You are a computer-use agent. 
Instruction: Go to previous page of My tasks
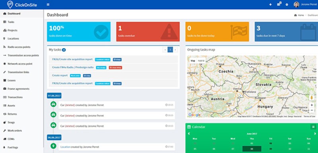tap(165, 49)
